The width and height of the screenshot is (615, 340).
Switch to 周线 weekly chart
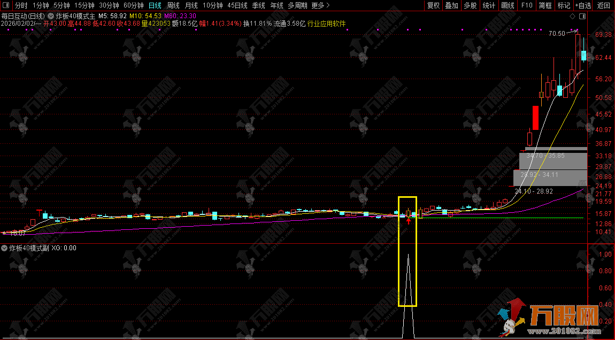[173, 5]
